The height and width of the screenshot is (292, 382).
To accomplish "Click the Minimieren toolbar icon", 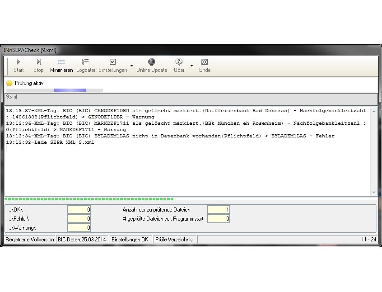I will point(61,62).
